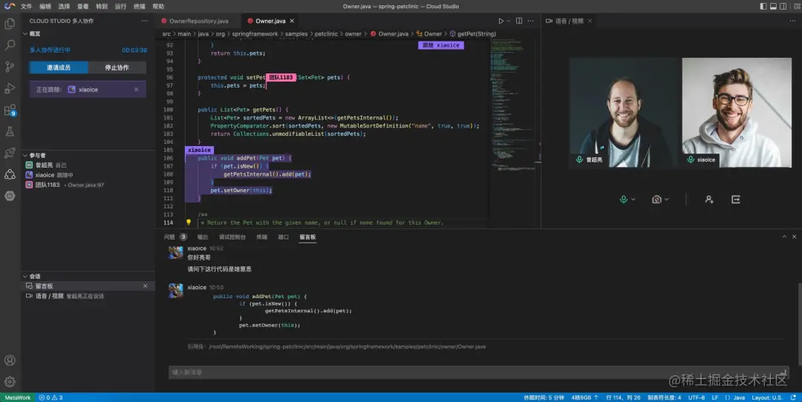Open microphone device dropdown arrow
The width and height of the screenshot is (802, 402).
click(633, 200)
